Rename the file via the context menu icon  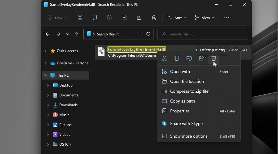189,58
